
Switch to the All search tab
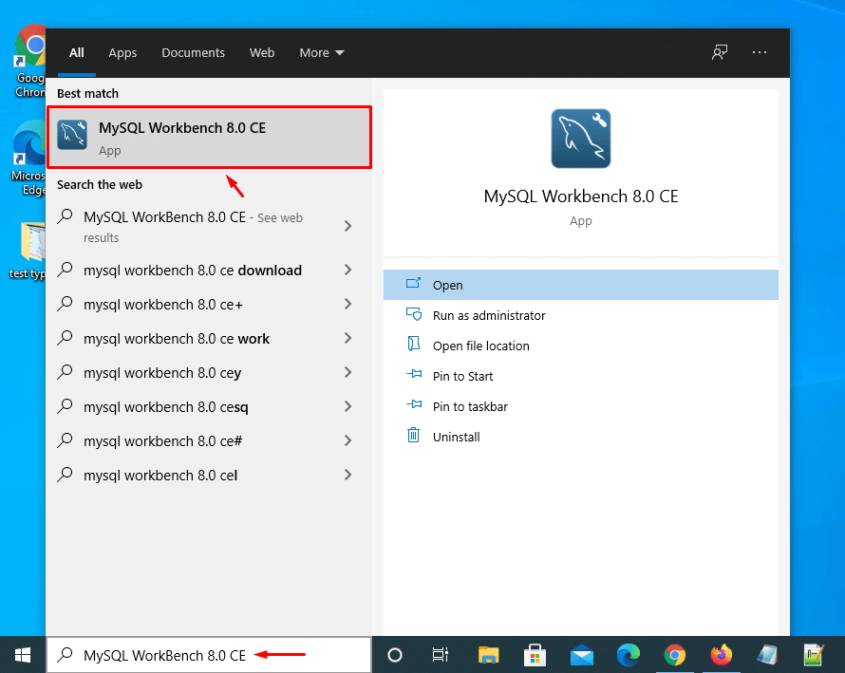coord(77,53)
